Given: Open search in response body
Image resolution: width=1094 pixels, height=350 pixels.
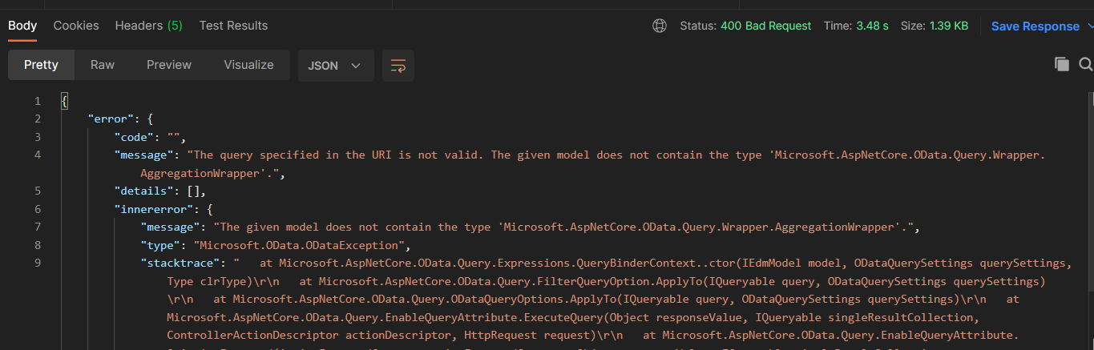Looking at the screenshot, I should [1086, 64].
